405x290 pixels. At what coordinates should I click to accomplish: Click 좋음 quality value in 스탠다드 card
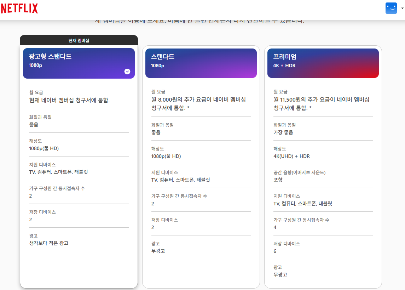[156, 132]
